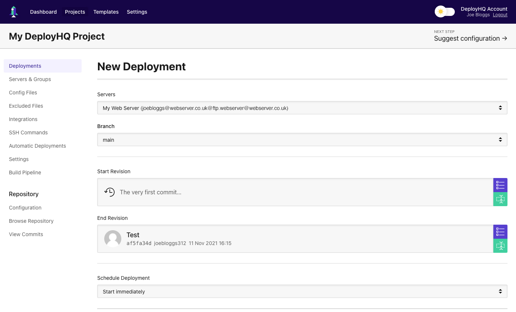The width and height of the screenshot is (516, 312).
Task: Click the Test commit in End Revision
Action: pos(133,235)
